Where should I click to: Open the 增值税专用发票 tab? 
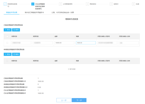point(11,12)
